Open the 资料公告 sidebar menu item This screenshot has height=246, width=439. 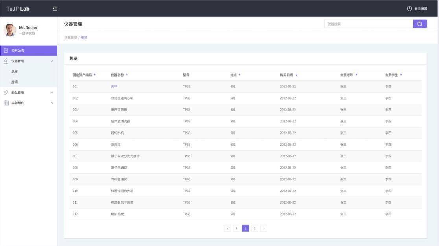click(29, 51)
